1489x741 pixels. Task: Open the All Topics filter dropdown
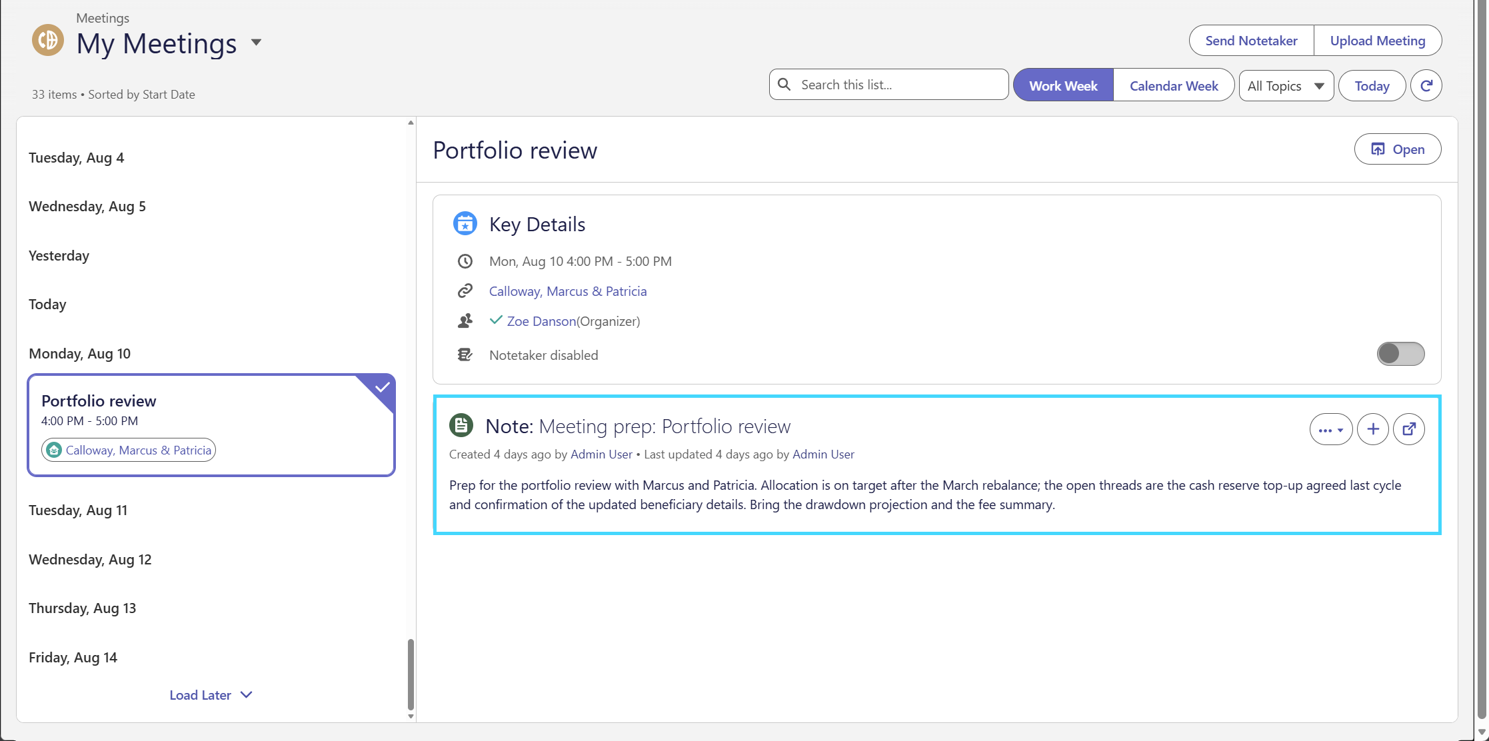tap(1286, 85)
